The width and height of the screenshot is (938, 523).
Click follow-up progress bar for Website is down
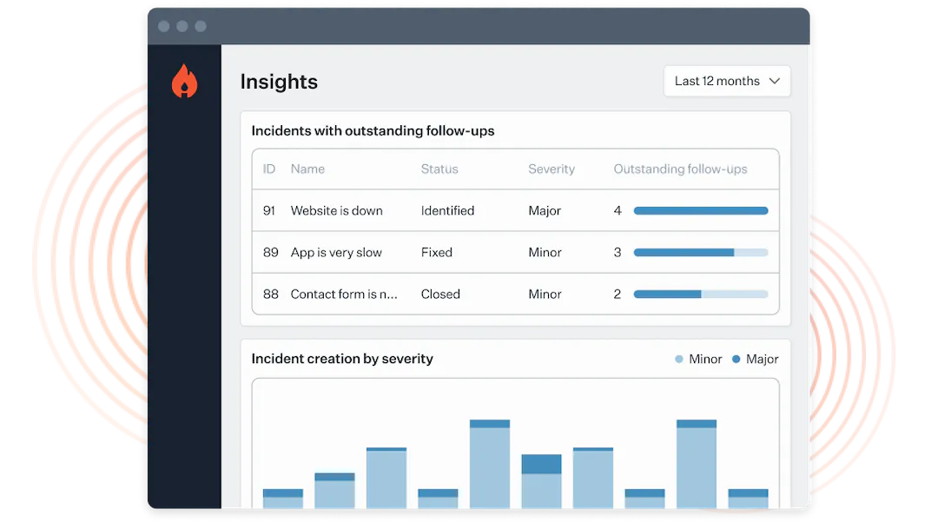coord(701,210)
